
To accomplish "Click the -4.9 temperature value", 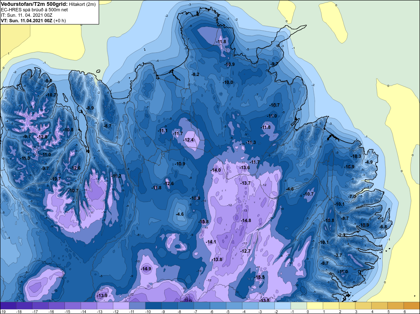I will click(x=369, y=162).
